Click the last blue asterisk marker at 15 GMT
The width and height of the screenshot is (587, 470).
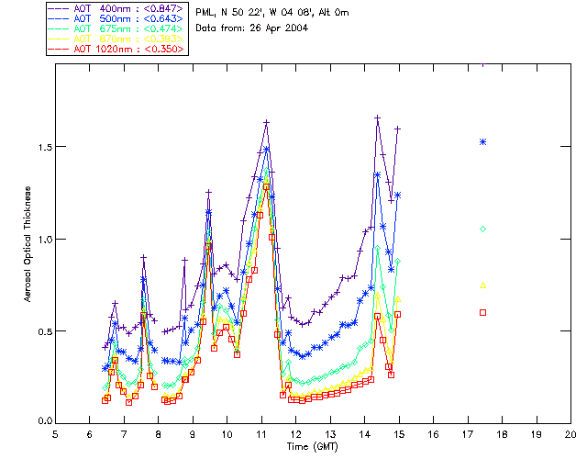pos(397,196)
